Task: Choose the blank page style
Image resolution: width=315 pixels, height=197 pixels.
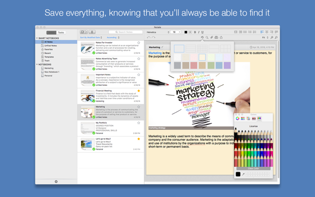Action: [179, 49]
